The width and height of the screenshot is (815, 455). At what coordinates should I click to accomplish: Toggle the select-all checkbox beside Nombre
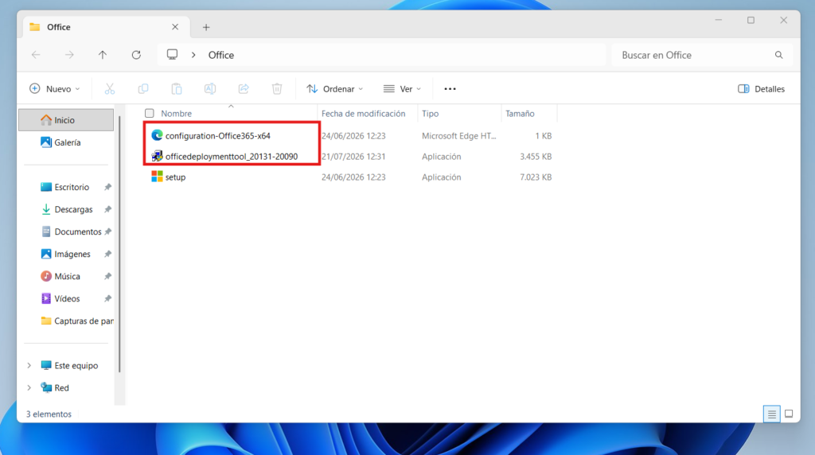tap(150, 113)
